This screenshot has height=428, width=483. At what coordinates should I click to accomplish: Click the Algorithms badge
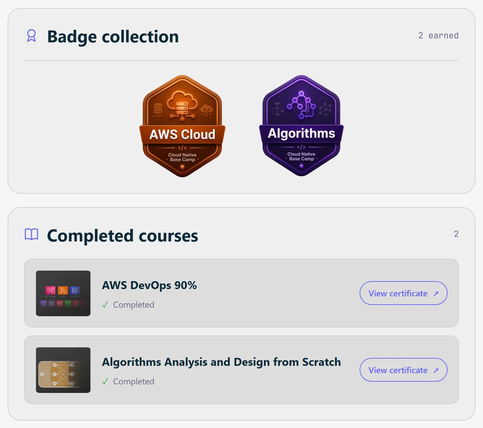pos(301,126)
